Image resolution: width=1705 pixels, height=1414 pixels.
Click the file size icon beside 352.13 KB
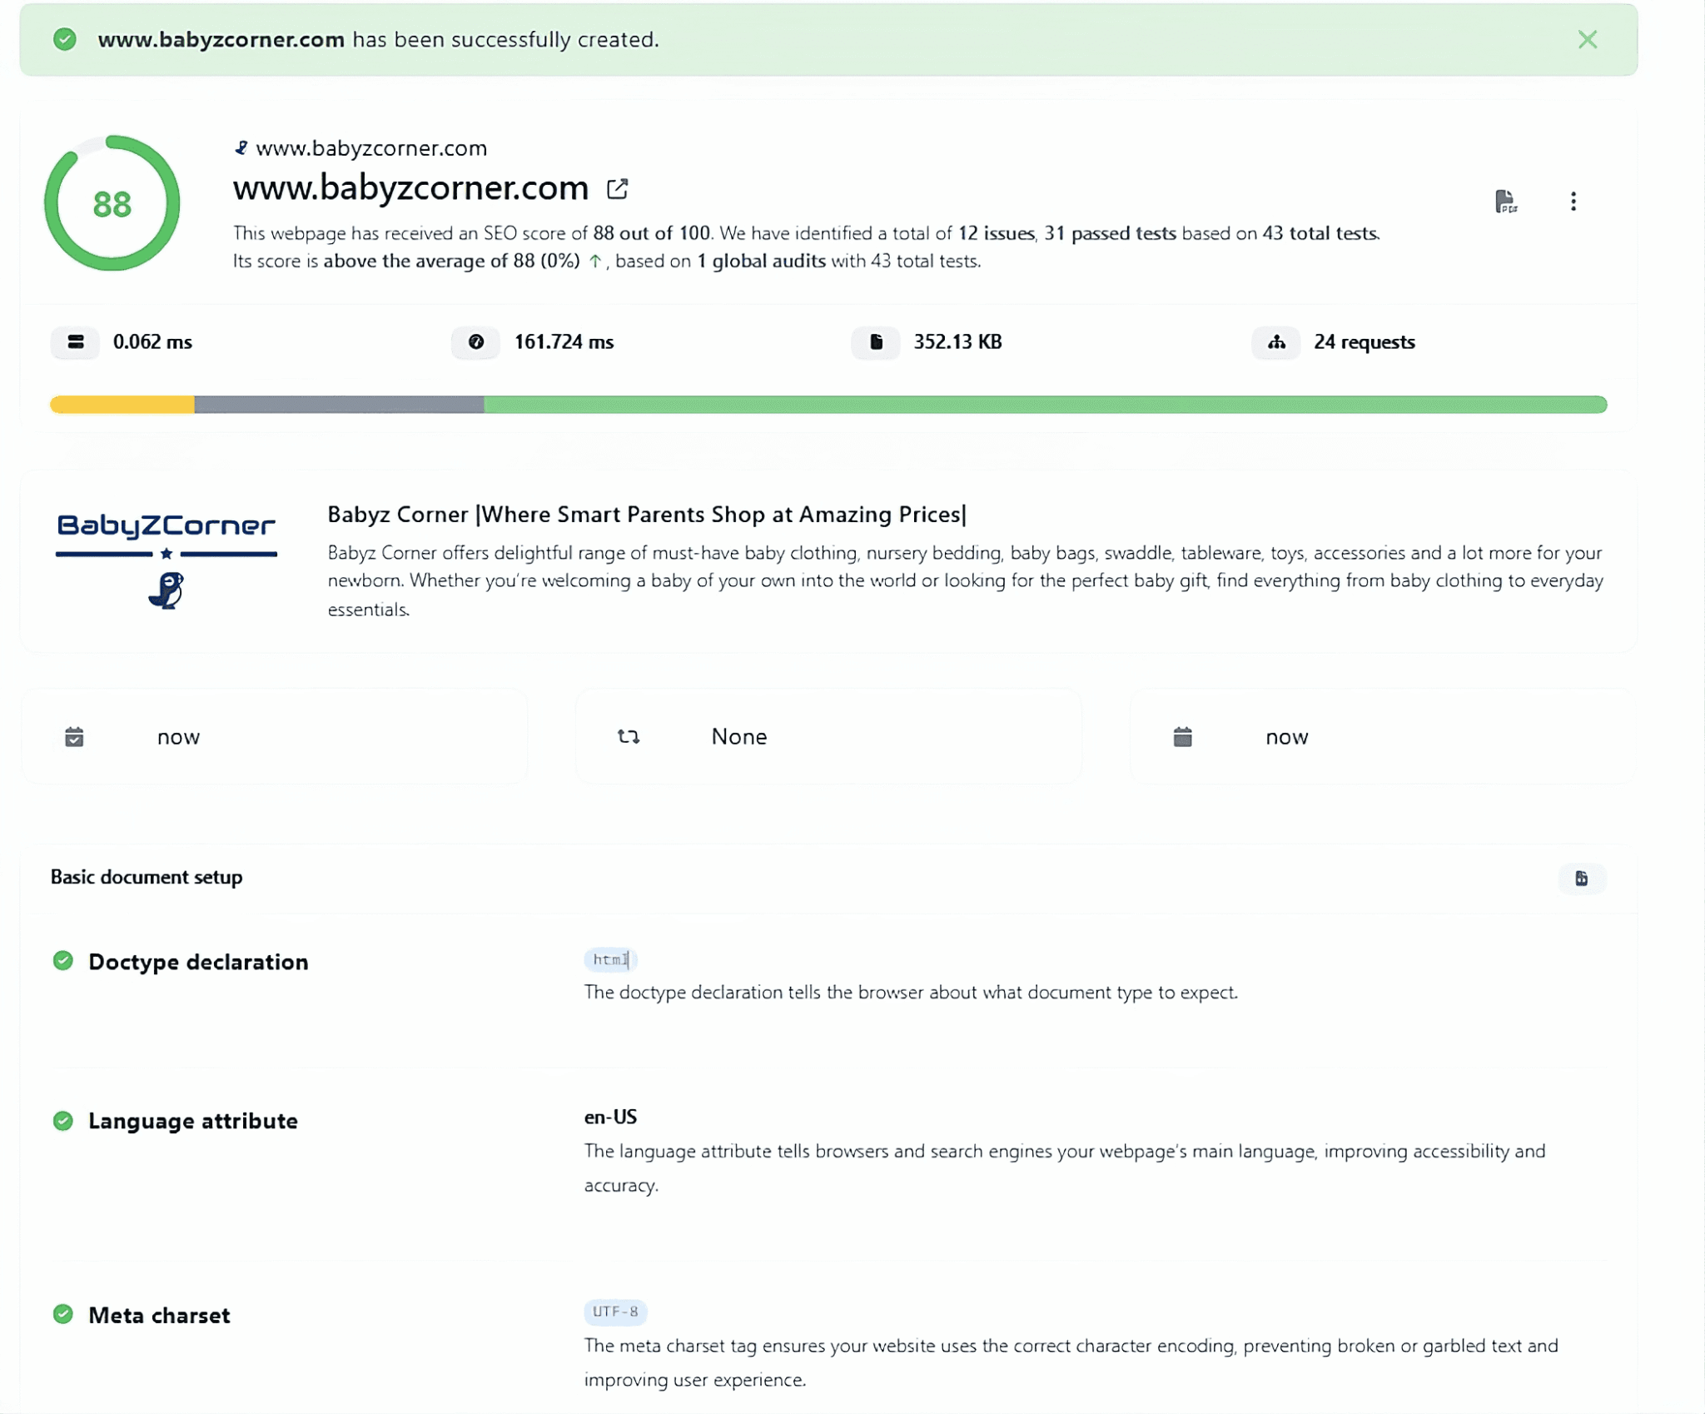pyautogui.click(x=875, y=342)
